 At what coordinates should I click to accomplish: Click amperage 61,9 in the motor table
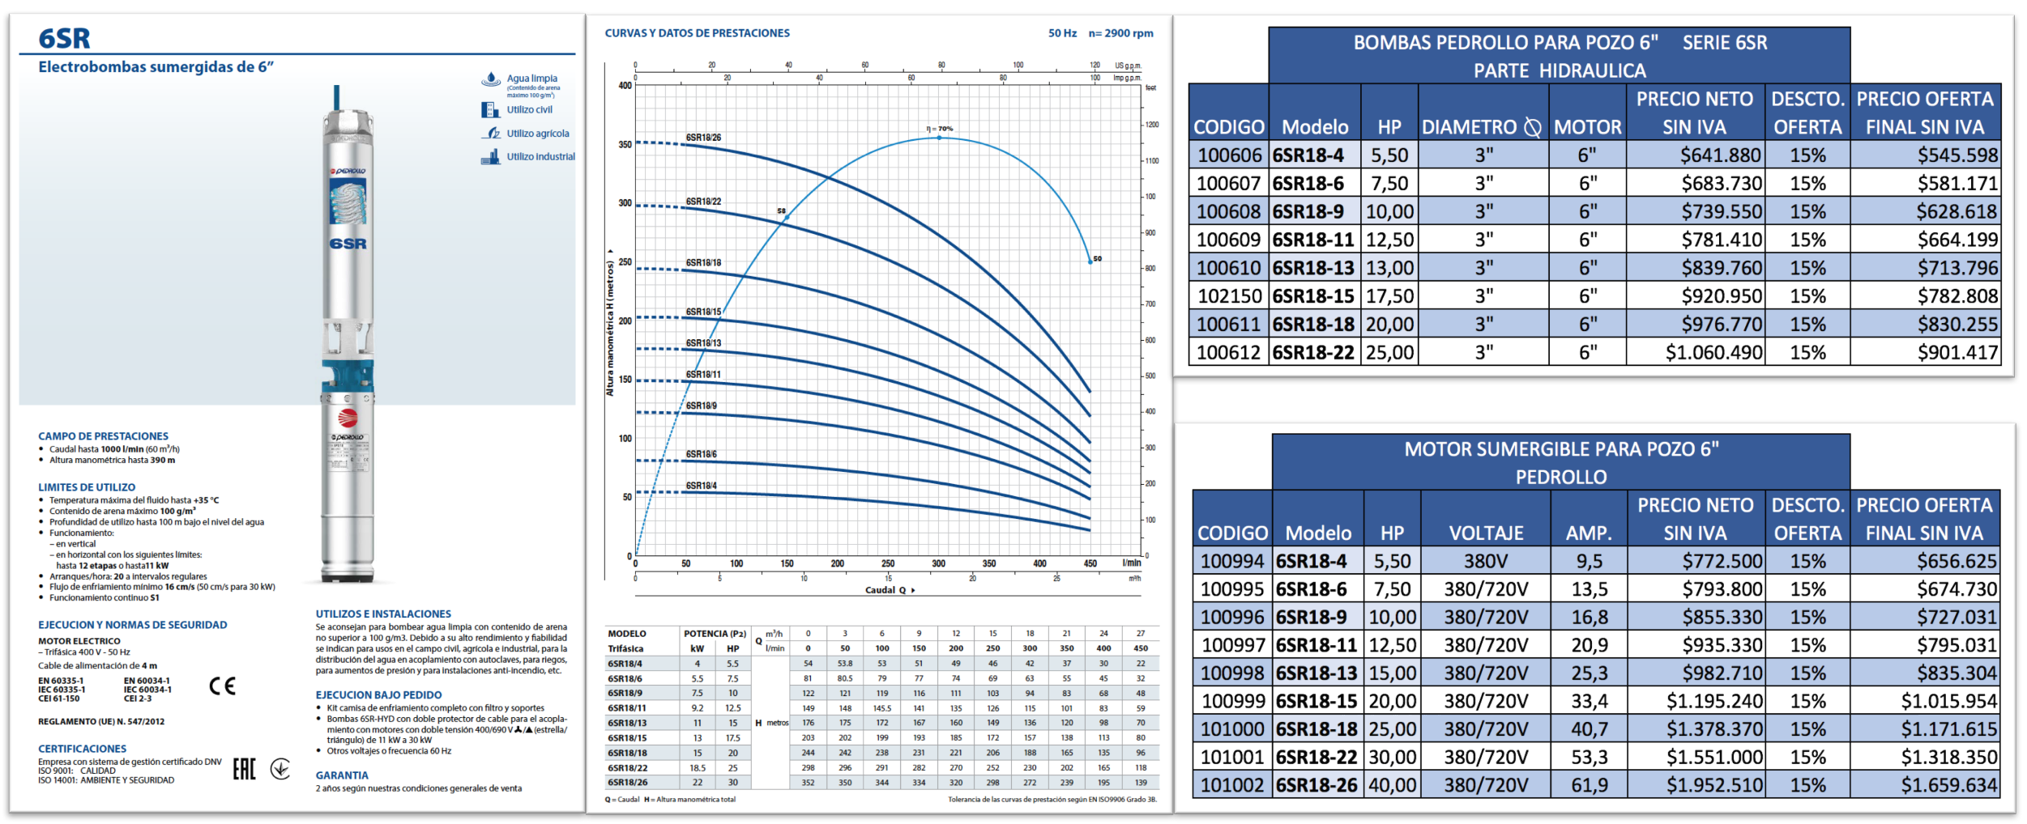1590,786
